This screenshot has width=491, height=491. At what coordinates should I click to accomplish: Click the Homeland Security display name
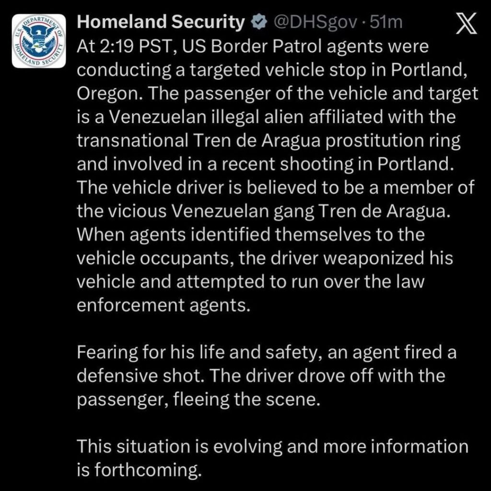(x=161, y=21)
